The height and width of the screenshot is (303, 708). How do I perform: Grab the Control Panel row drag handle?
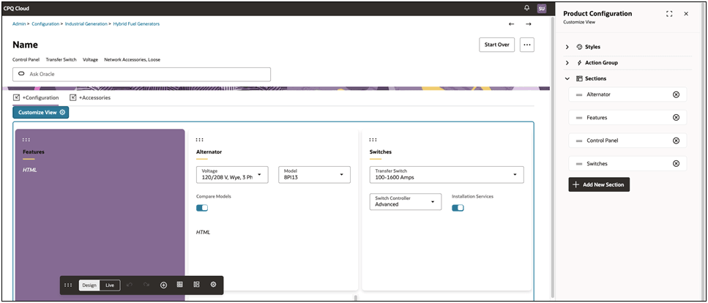[579, 141]
